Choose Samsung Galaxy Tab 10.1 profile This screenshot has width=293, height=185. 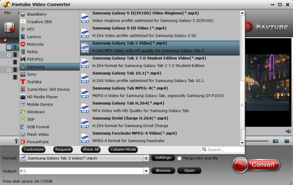[x=160, y=78]
